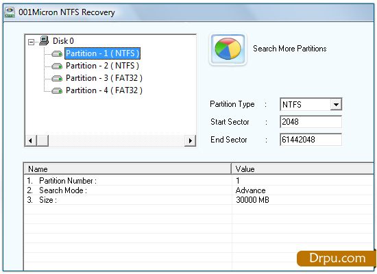The height and width of the screenshot is (274, 377).
Task: Open the Partition Type dropdown arrow
Action: 336,105
